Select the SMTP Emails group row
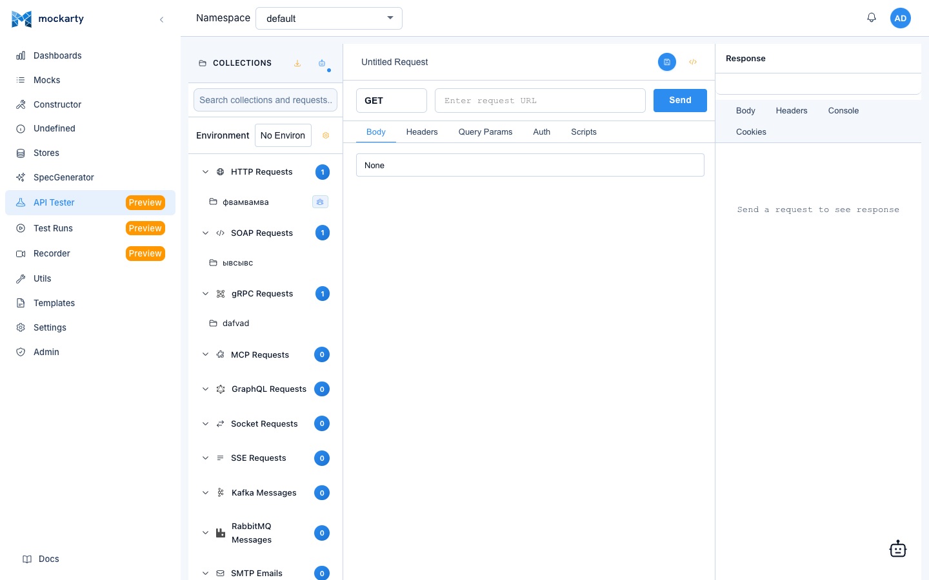The width and height of the screenshot is (929, 580). pyautogui.click(x=266, y=573)
